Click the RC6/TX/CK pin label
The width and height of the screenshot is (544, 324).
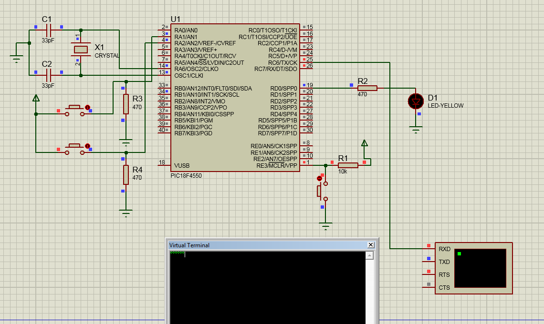(283, 63)
